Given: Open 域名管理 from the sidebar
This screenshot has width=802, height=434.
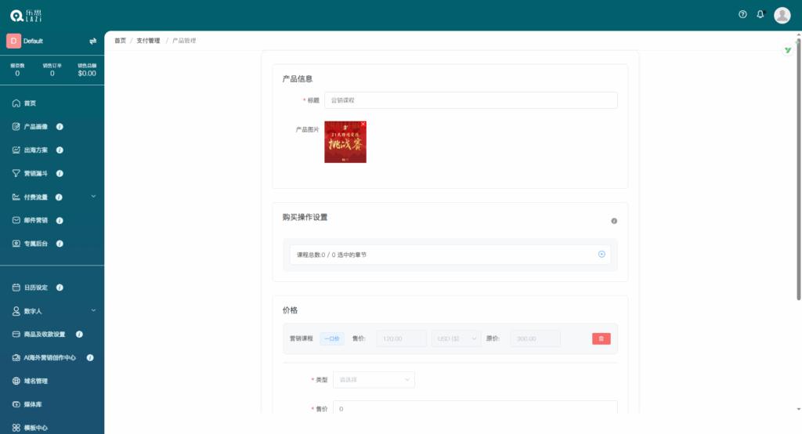Looking at the screenshot, I should (x=35, y=381).
